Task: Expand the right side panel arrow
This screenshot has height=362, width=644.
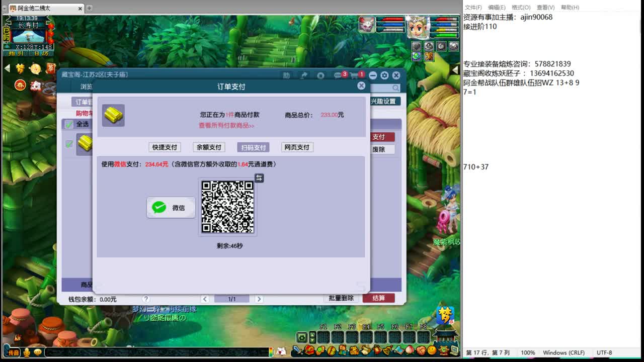Action: [455, 70]
